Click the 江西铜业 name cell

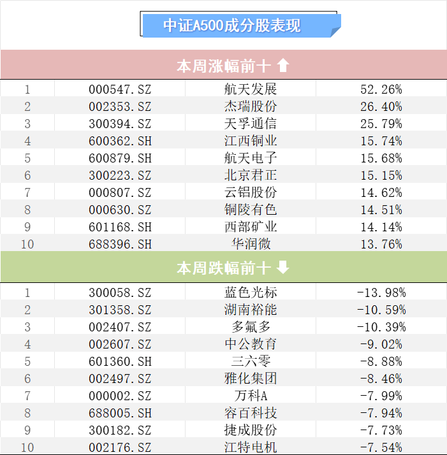pyautogui.click(x=251, y=141)
